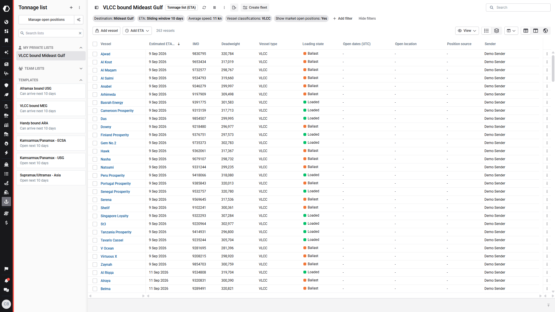Click the Add vessel button

click(x=106, y=31)
